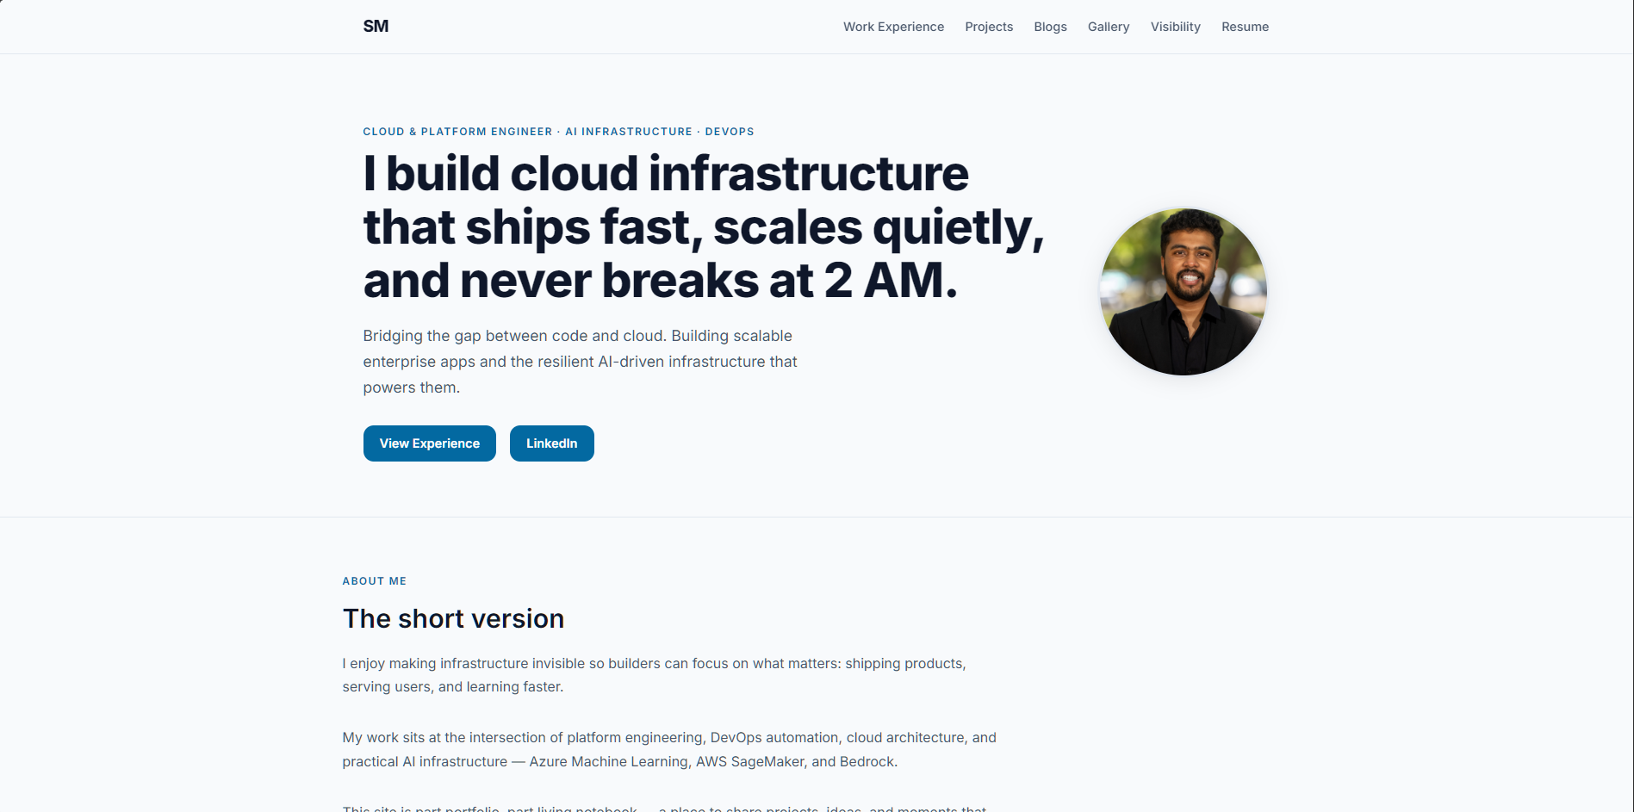1634x812 pixels.
Task: Click the DEVOPS label in the tagline
Action: (x=730, y=132)
